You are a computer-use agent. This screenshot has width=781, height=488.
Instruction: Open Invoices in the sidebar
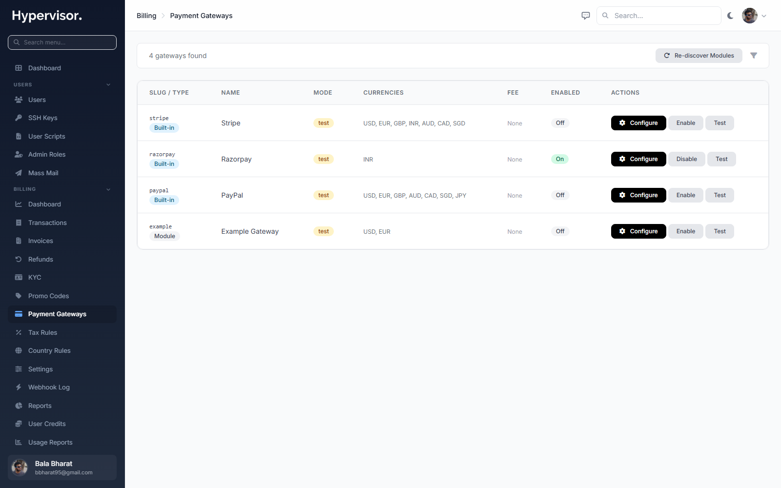point(62,241)
